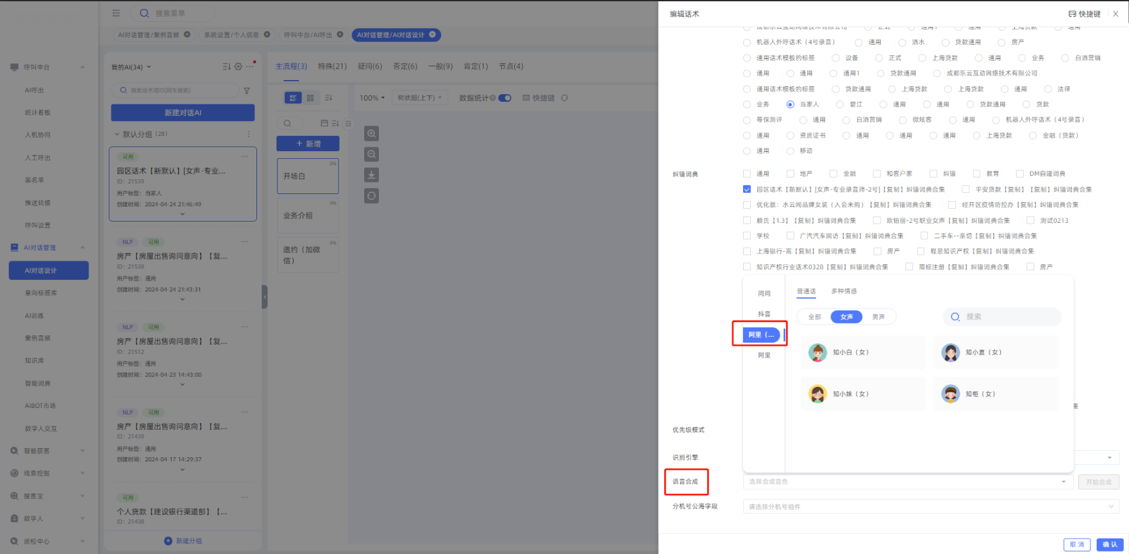Click the zoom-in magnifier on the canvas
Screen dimensions: 1129x554
(x=371, y=134)
